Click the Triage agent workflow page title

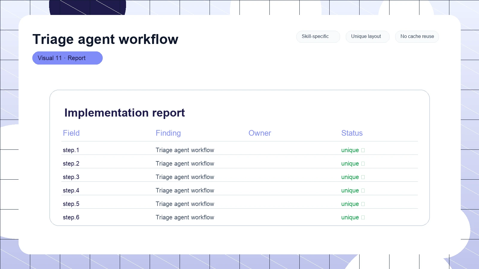105,39
